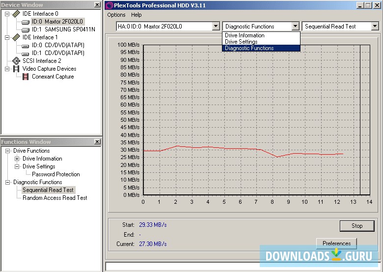Screen dimensions: 383x272
Task: Click the ID:1 CD/DVD(ATAPI) drive icon
Action: click(x=26, y=53)
